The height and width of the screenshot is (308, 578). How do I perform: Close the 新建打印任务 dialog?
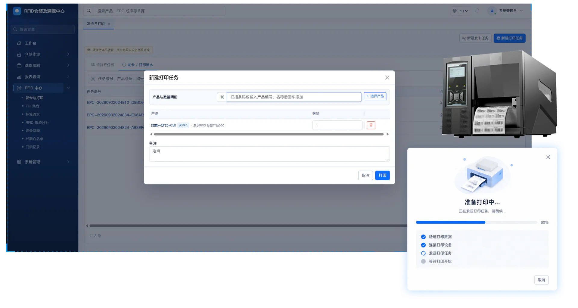click(387, 78)
